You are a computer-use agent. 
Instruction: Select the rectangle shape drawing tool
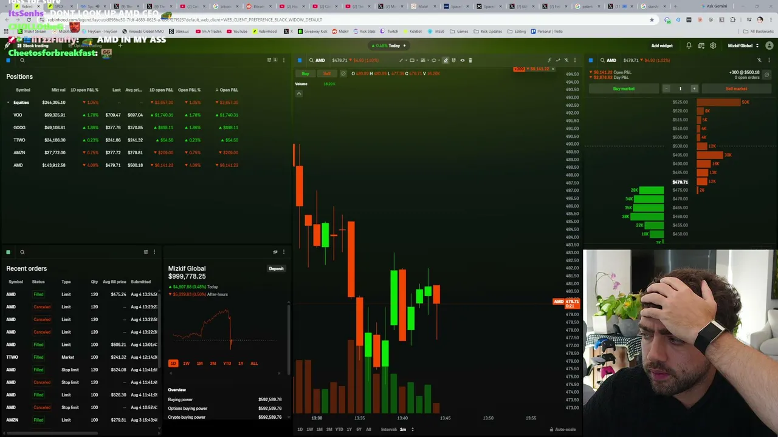pyautogui.click(x=411, y=60)
